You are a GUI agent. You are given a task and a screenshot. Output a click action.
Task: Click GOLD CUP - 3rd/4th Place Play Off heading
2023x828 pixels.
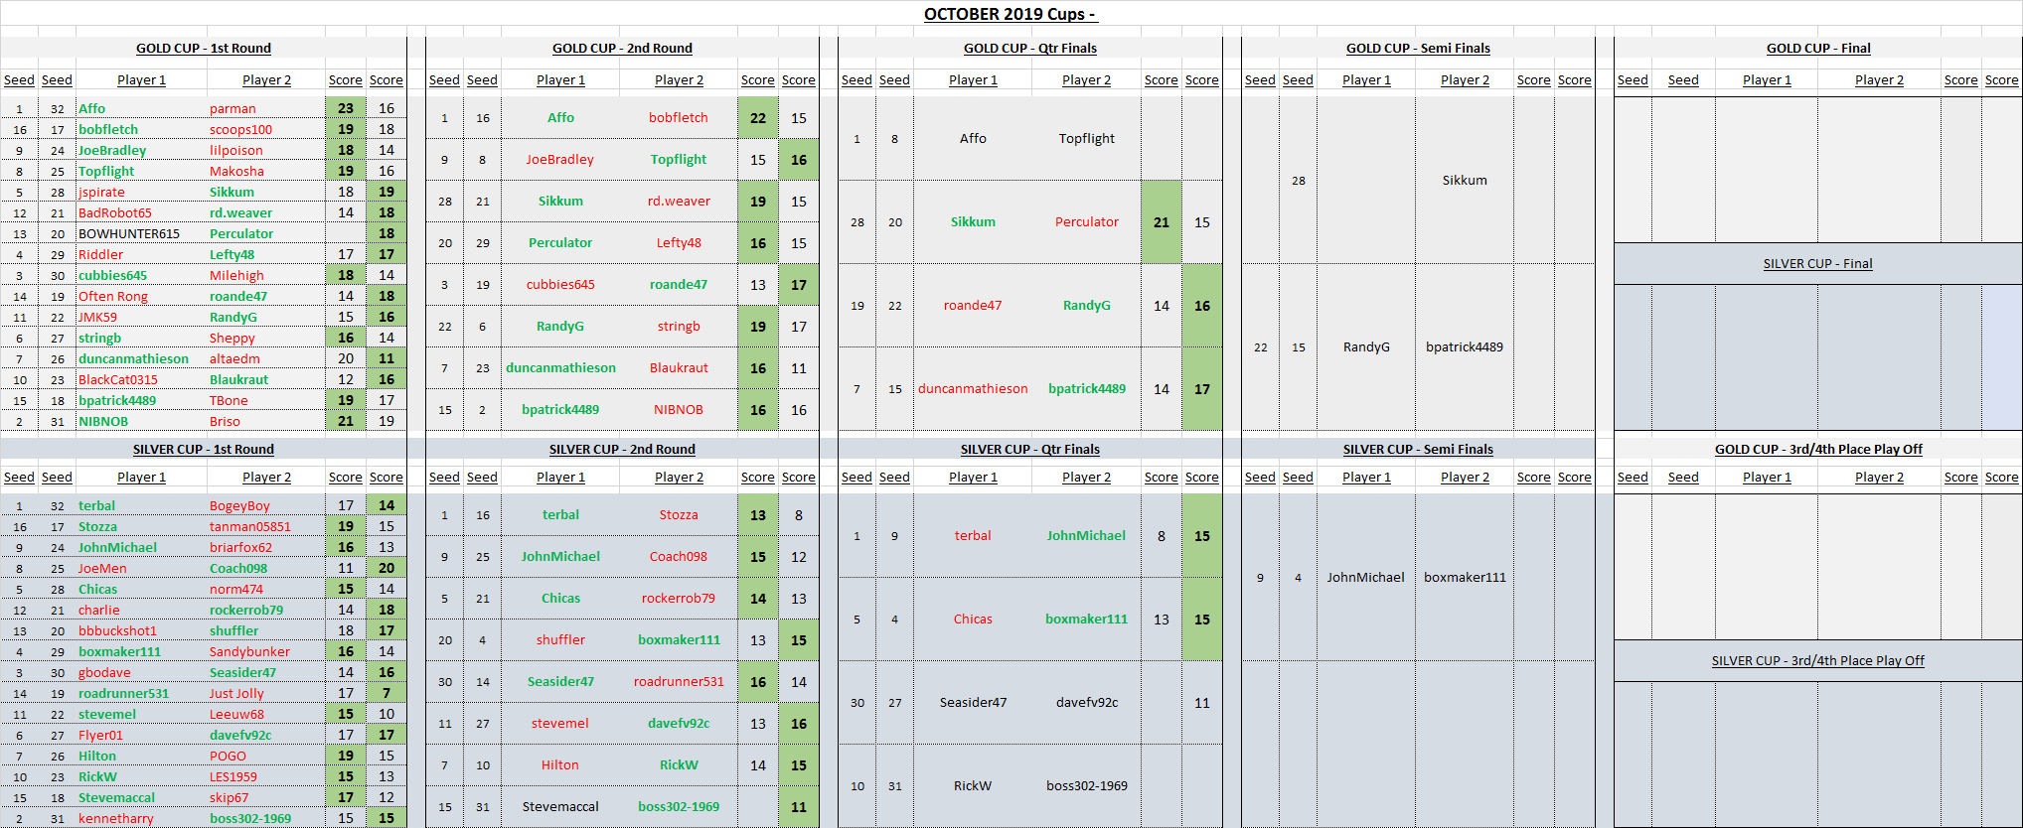tap(1817, 449)
